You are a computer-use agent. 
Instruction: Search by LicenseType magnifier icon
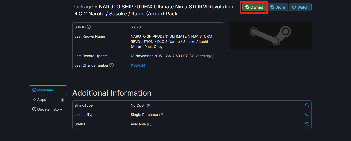pyautogui.click(x=307, y=115)
